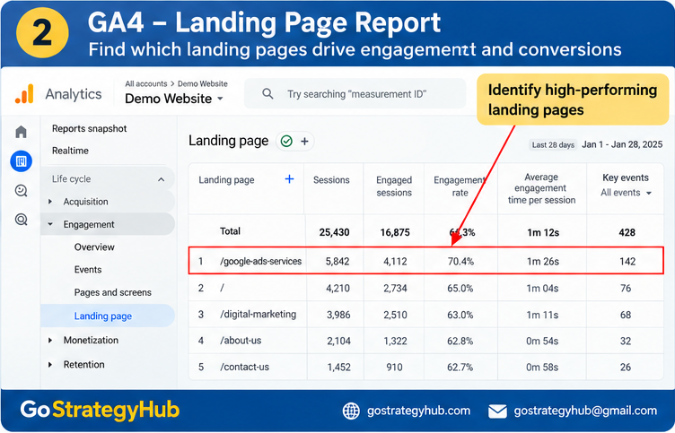Click the Acquisition menu label
Image resolution: width=675 pixels, height=433 pixels.
coord(85,202)
